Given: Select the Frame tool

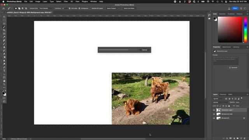Looking at the screenshot, I should point(4,34).
